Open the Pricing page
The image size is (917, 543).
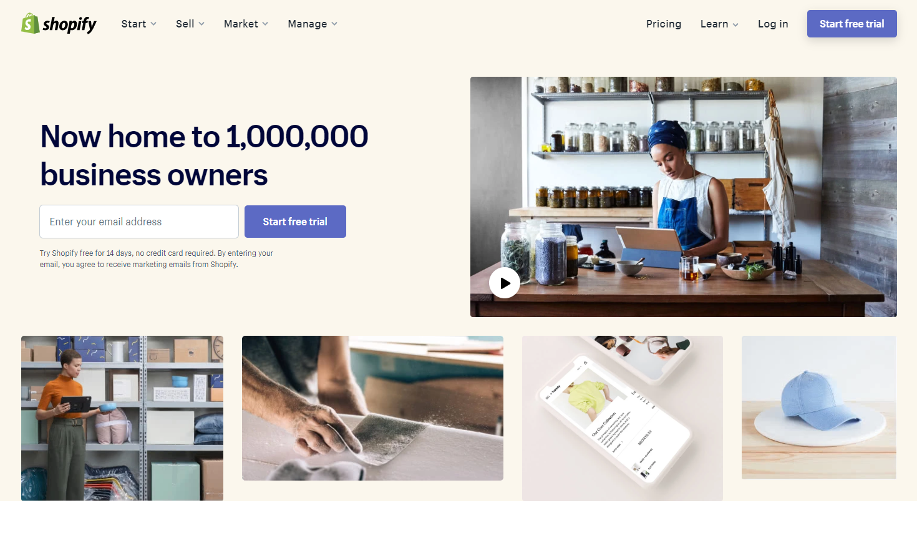(x=664, y=24)
